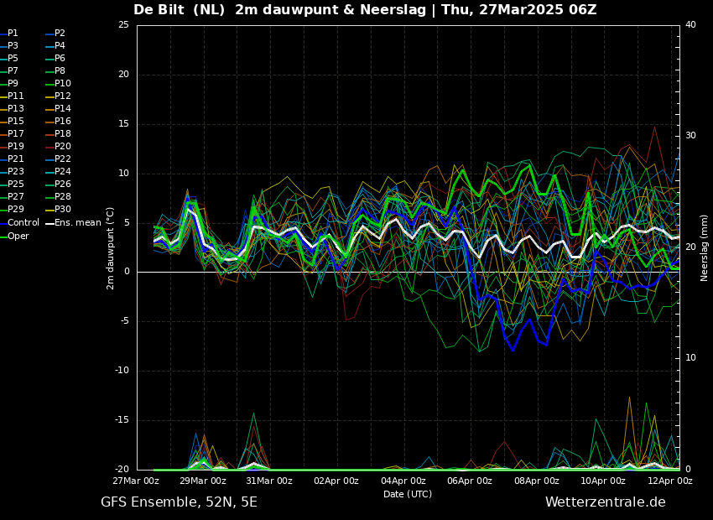Click the '29Mar 00z' date tick label
The image size is (713, 520).
pyautogui.click(x=203, y=481)
